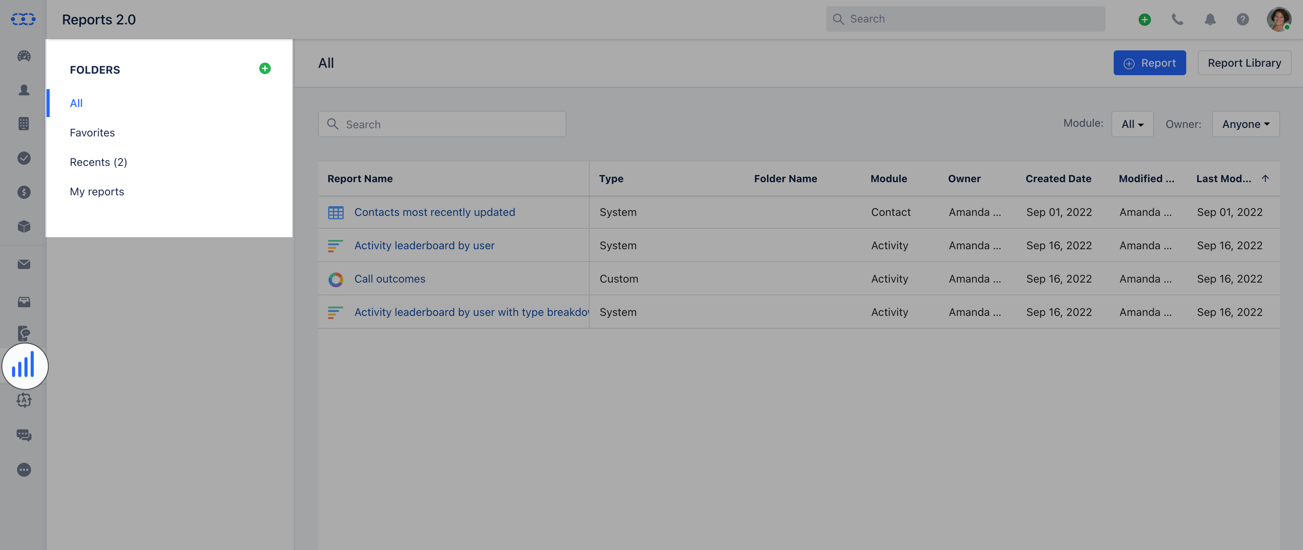Create a new report with Report button
Viewport: 1303px width, 550px height.
[1149, 63]
